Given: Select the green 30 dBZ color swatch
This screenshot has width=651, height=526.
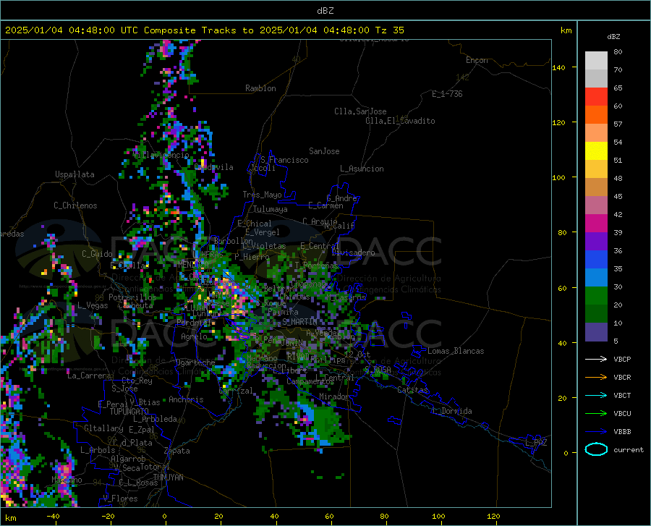Looking at the screenshot, I should [596, 296].
